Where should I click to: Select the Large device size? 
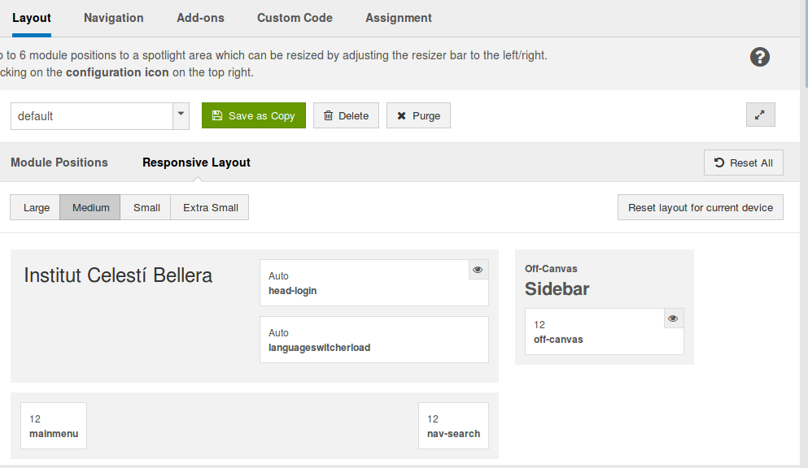[x=36, y=207]
